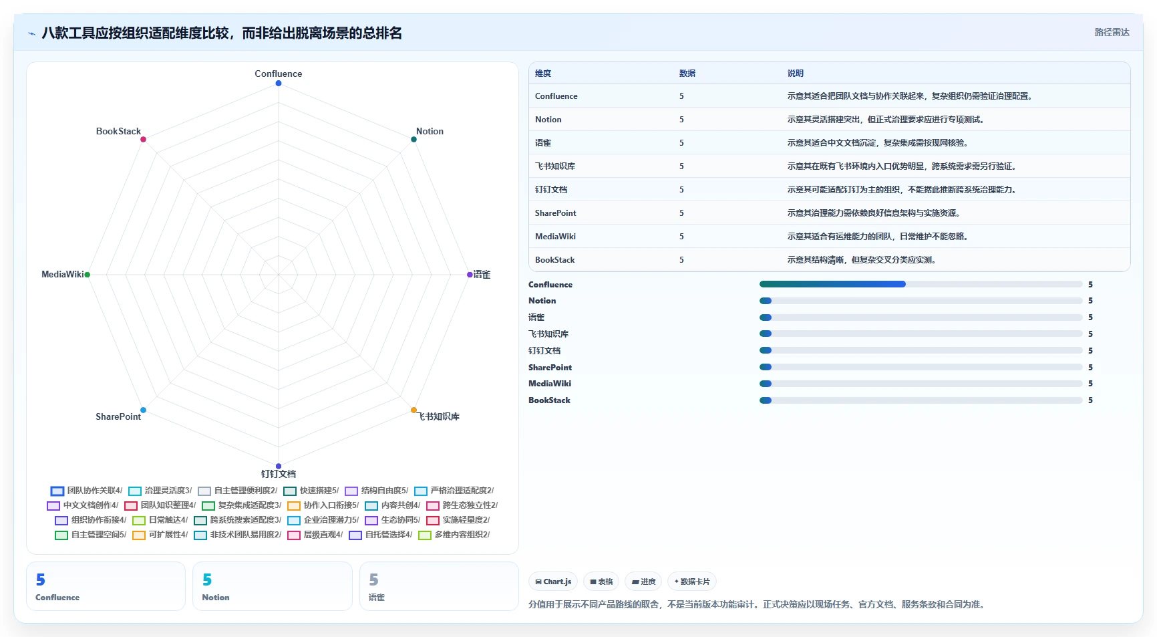The image size is (1157, 637).
Task: Click the 表格 chip
Action: pos(601,582)
